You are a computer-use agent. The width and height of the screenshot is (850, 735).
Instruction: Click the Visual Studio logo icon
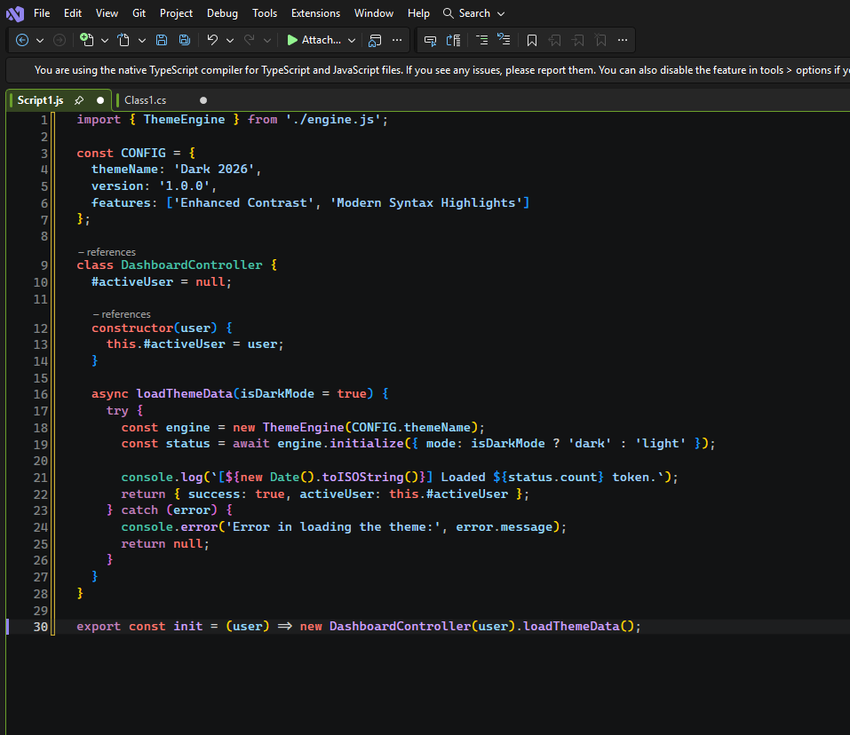pyautogui.click(x=14, y=13)
